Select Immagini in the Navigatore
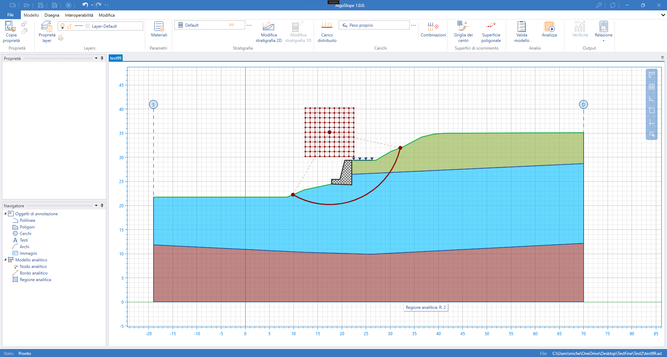The width and height of the screenshot is (667, 357). (28, 253)
